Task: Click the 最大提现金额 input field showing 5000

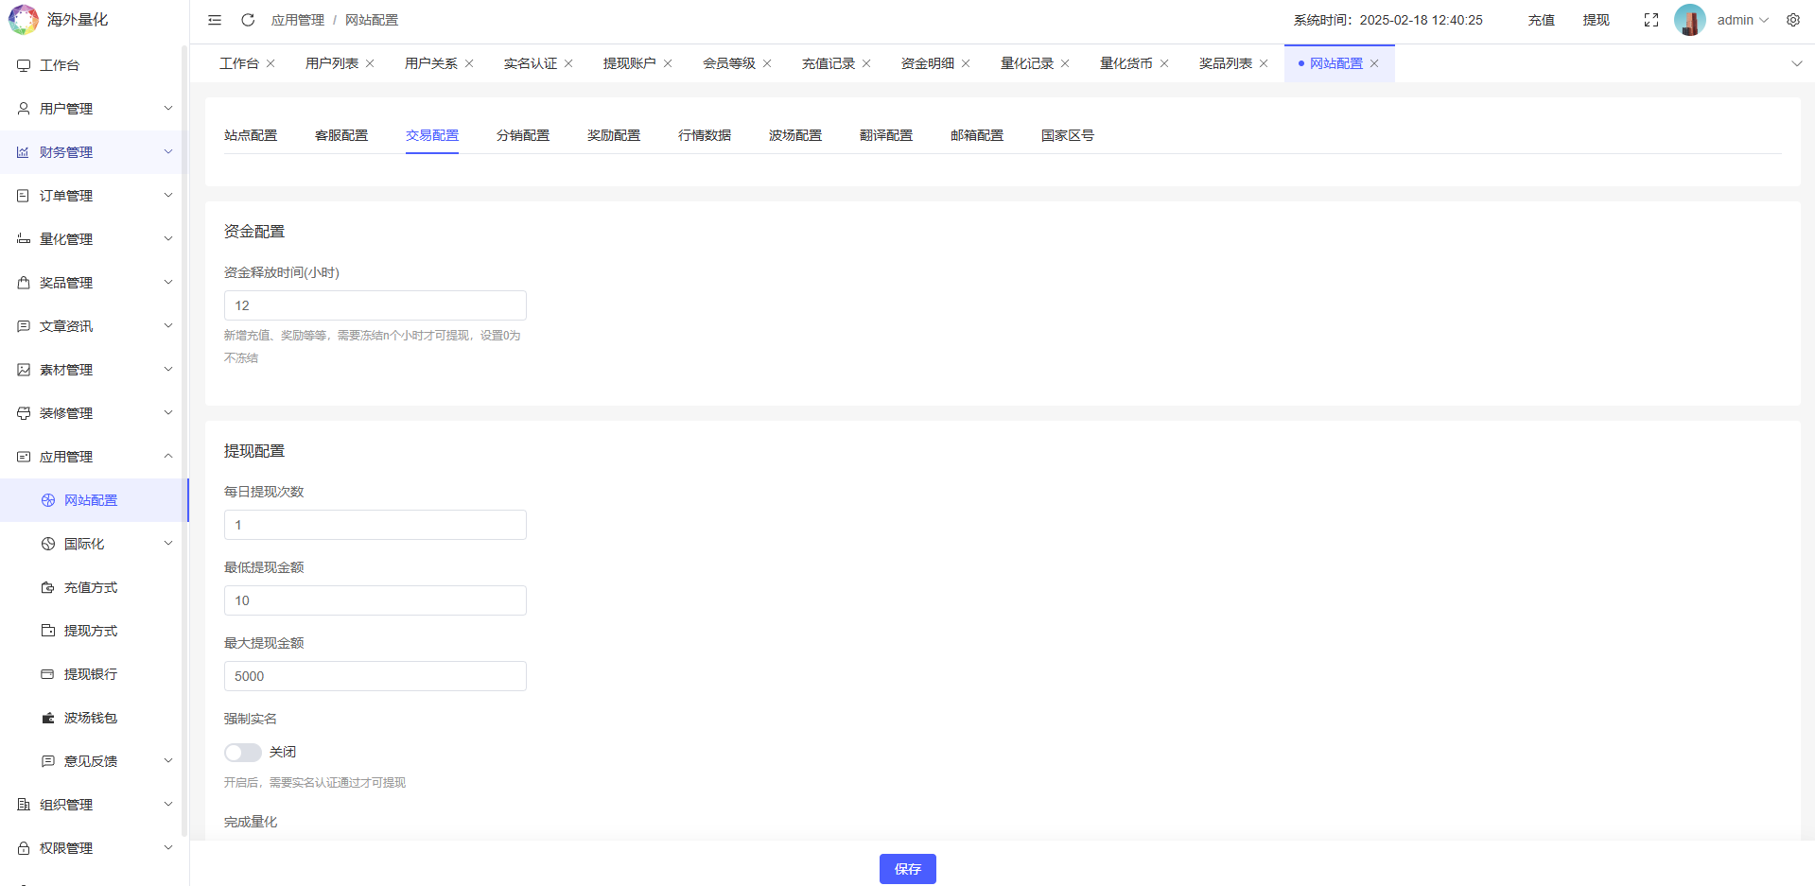Action: pos(375,675)
